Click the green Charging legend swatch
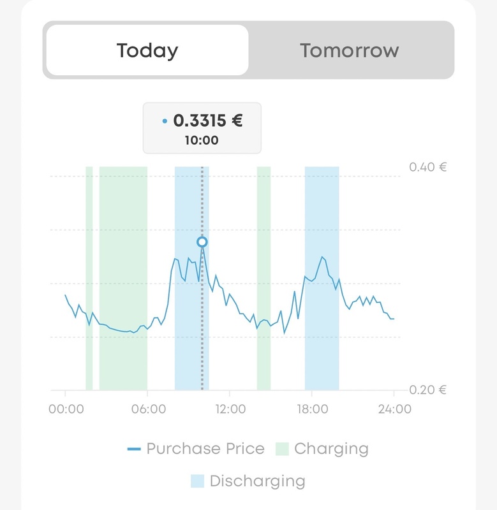This screenshot has height=510, width=497. tap(282, 449)
